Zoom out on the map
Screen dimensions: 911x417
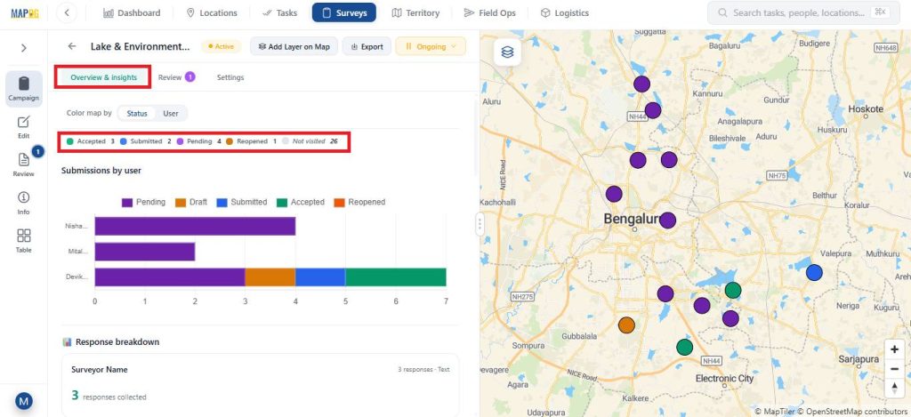pyautogui.click(x=894, y=369)
